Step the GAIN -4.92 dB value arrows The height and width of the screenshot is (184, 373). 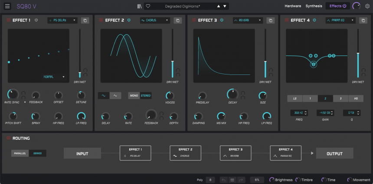point(332,113)
